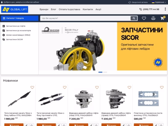Favorite right door guide (права) product
Screen dimensions: 168x126
coord(129,87)
